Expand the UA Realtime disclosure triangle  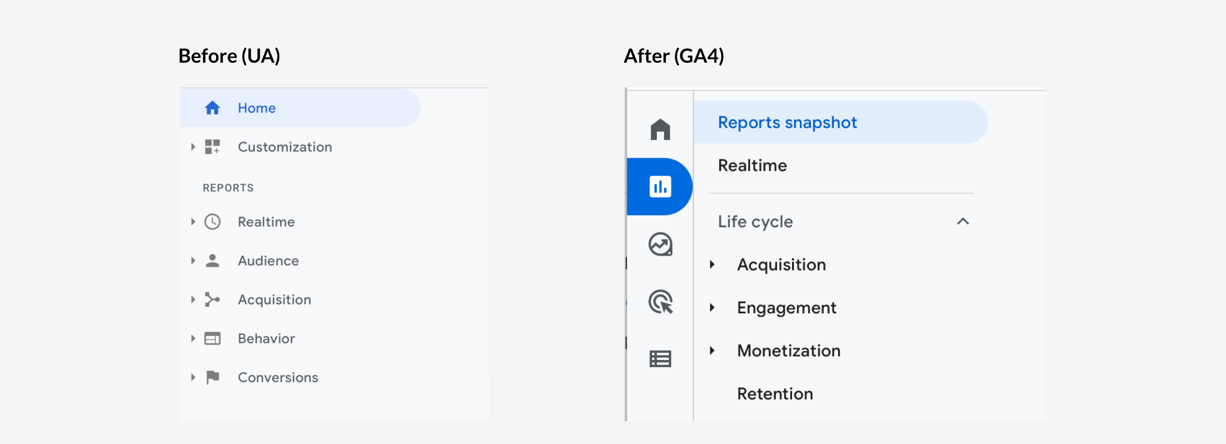[x=193, y=222]
